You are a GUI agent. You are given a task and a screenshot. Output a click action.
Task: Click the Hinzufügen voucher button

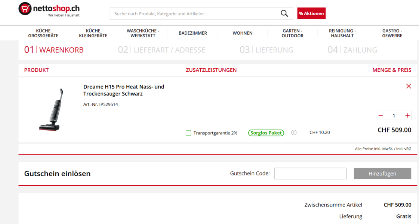point(382,174)
